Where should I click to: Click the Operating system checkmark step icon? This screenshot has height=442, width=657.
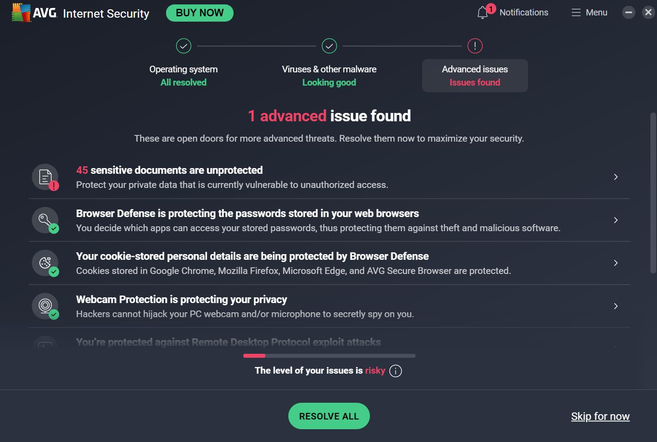(184, 46)
